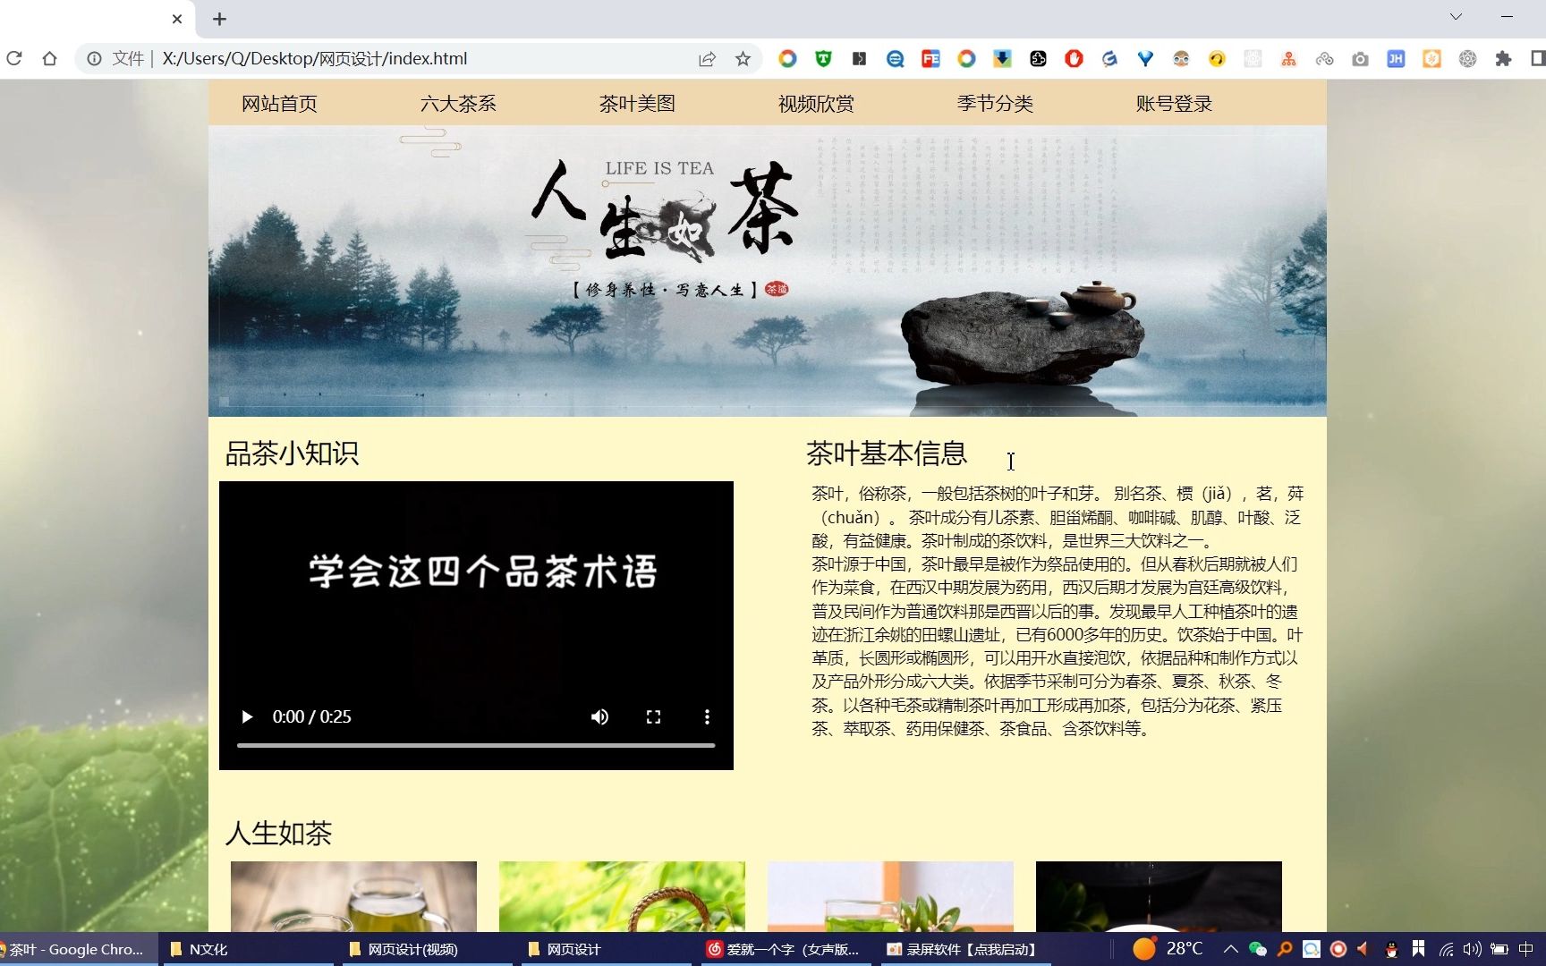Open the yellow headphone extension

1217,58
